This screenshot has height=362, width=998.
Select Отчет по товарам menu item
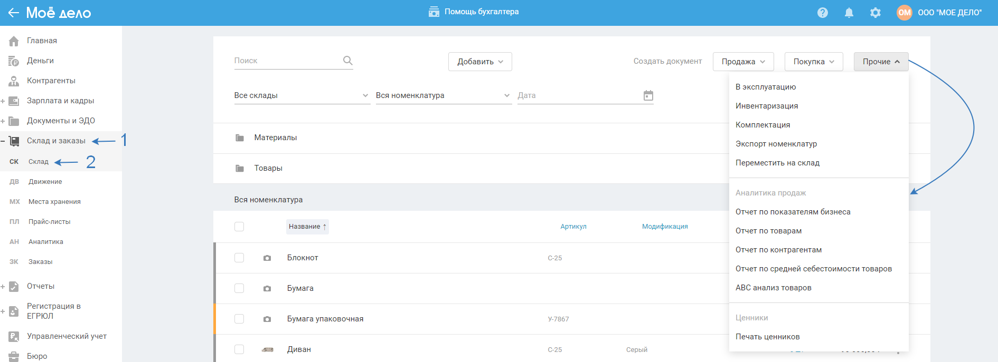coord(768,231)
